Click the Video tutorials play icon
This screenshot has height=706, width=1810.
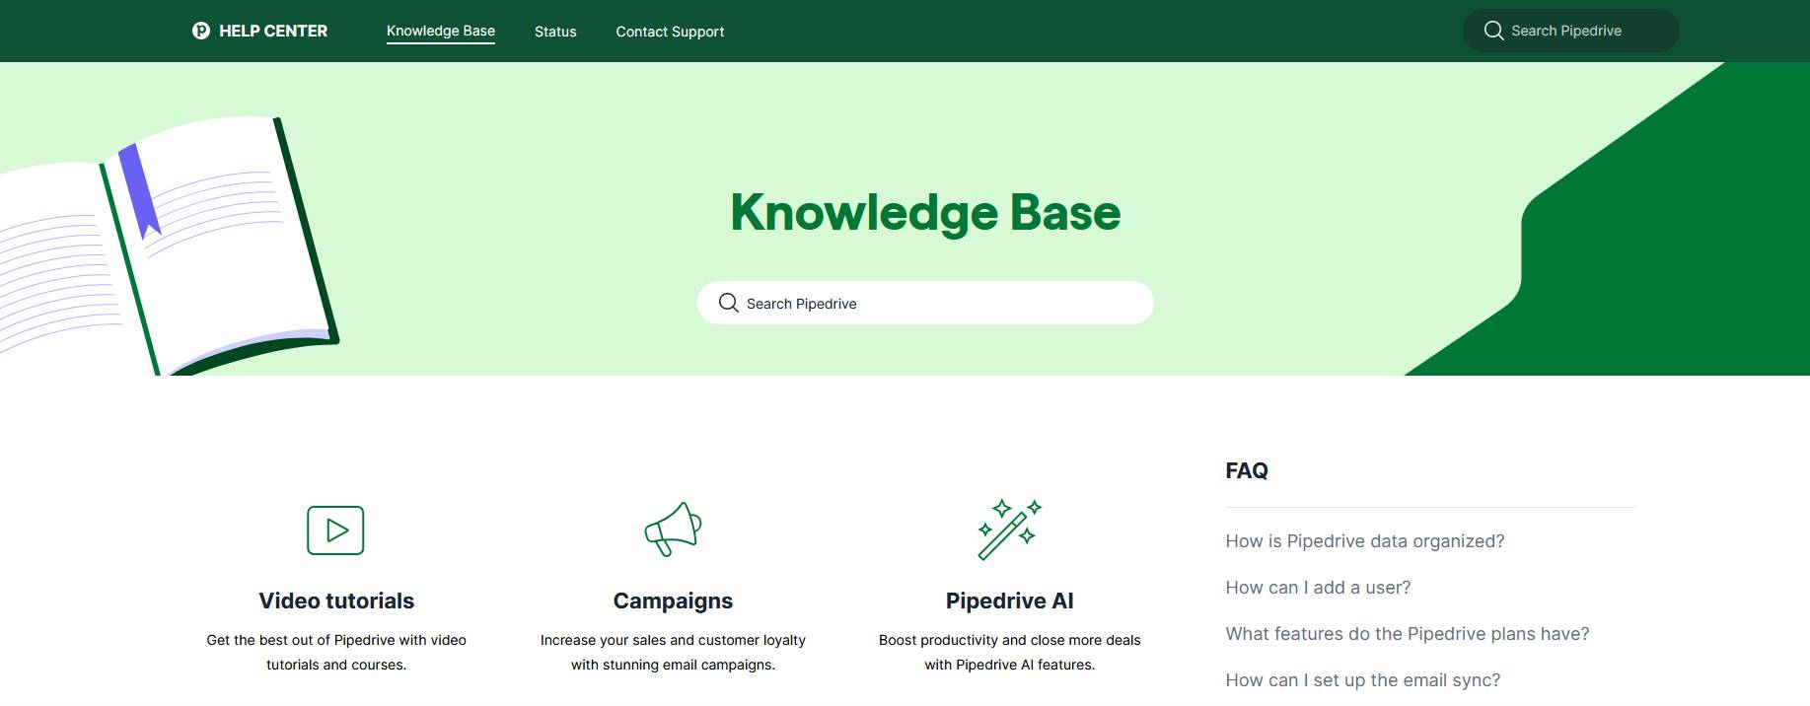(x=335, y=530)
